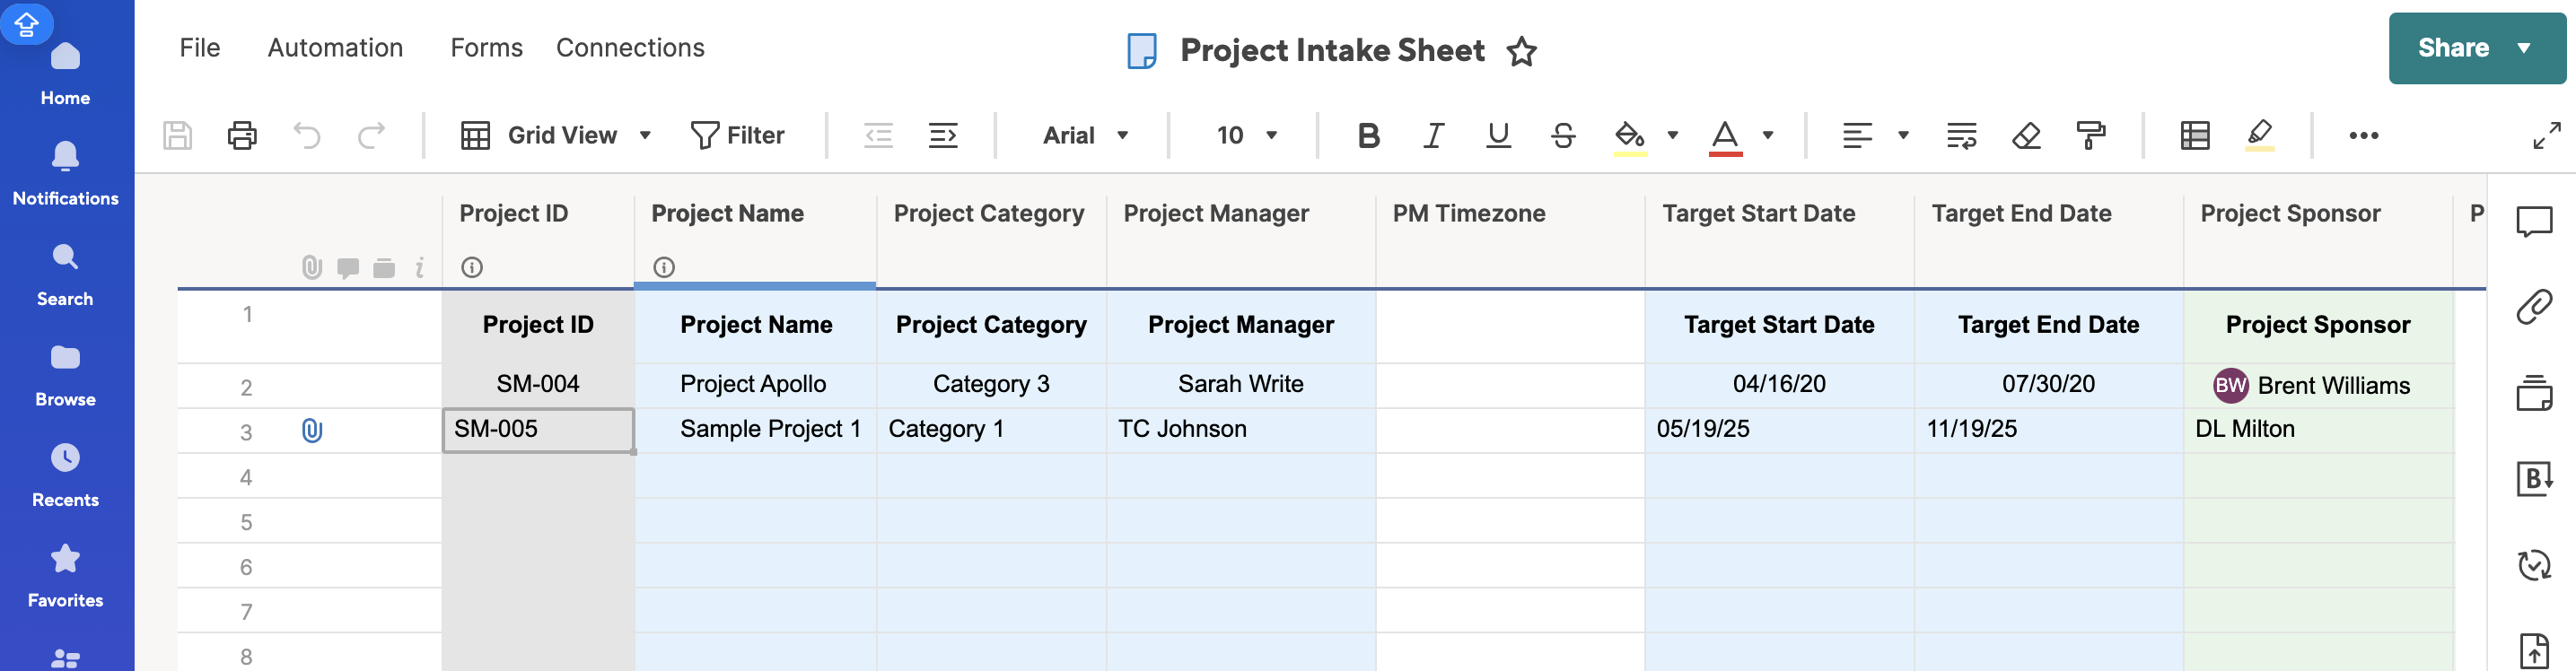Toggle bold formatting
Screen dimensions: 2576x671
1368,135
